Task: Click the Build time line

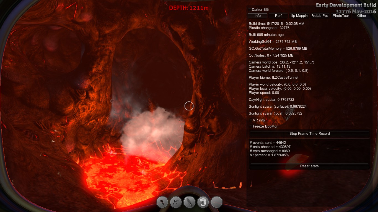Action: pyautogui.click(x=276, y=24)
